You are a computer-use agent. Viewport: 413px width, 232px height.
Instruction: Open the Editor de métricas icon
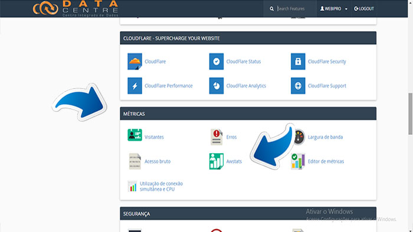click(298, 161)
